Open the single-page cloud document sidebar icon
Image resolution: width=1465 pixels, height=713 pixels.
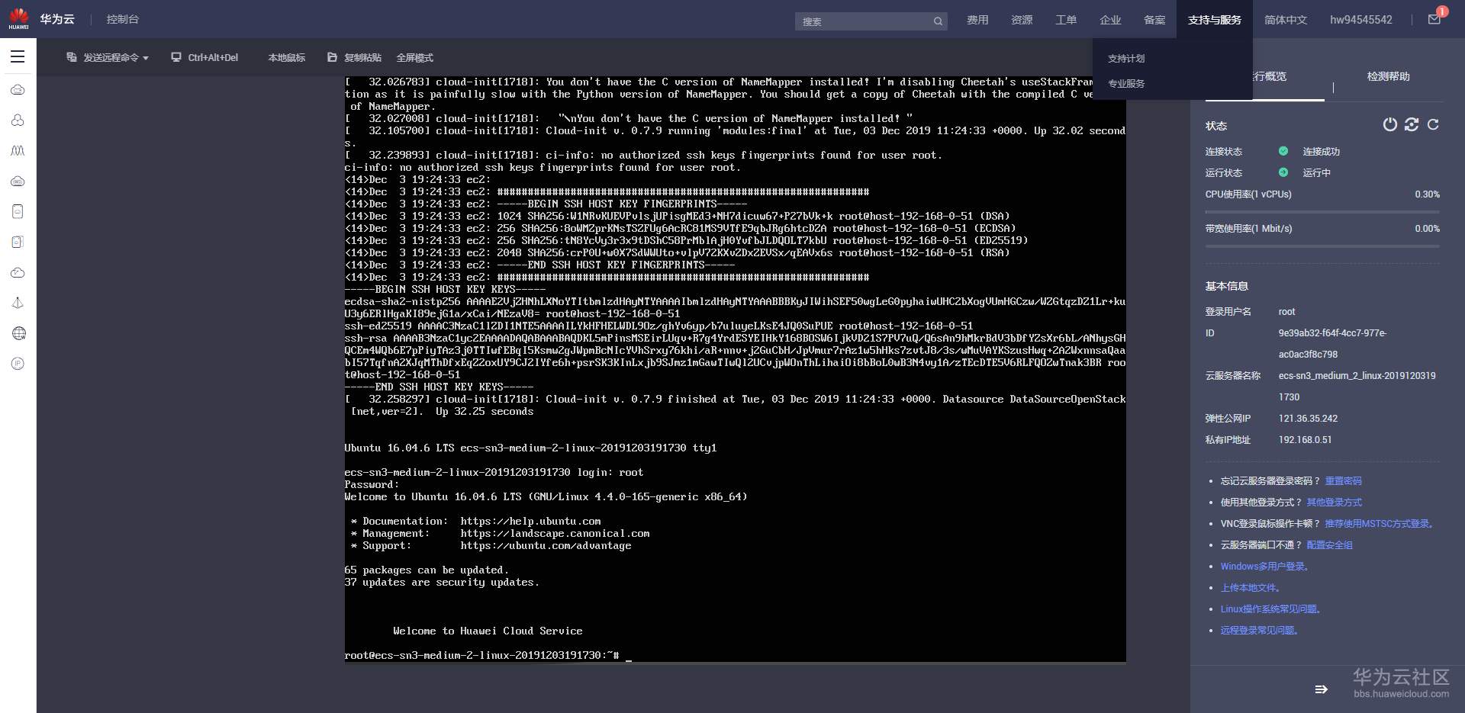click(18, 211)
